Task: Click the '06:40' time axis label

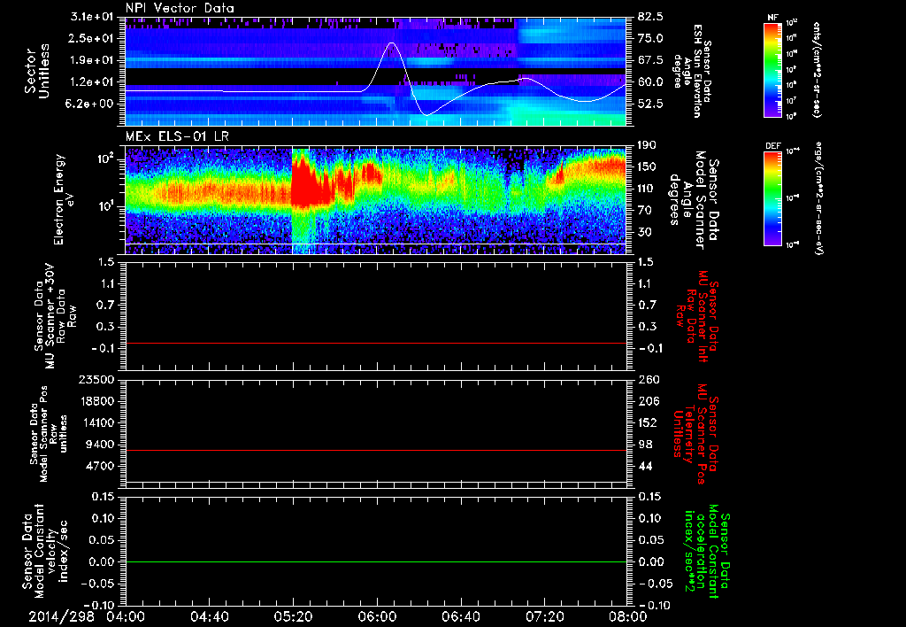Action: point(460,616)
